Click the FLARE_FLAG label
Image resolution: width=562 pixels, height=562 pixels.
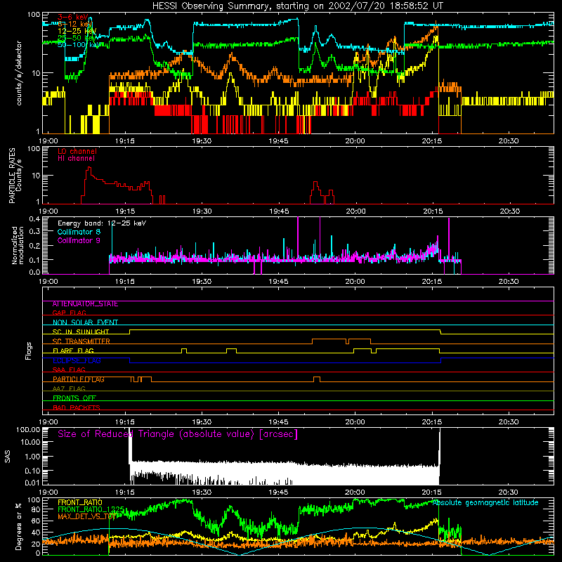(x=73, y=351)
